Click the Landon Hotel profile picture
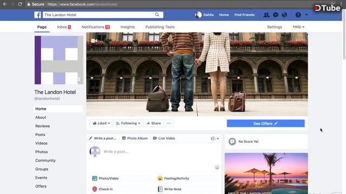Screen dimensions: 346x194 point(59,60)
